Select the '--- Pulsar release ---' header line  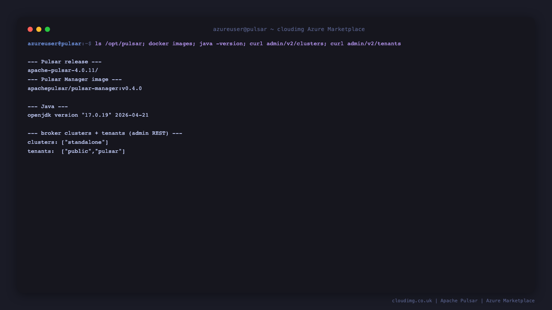point(65,62)
